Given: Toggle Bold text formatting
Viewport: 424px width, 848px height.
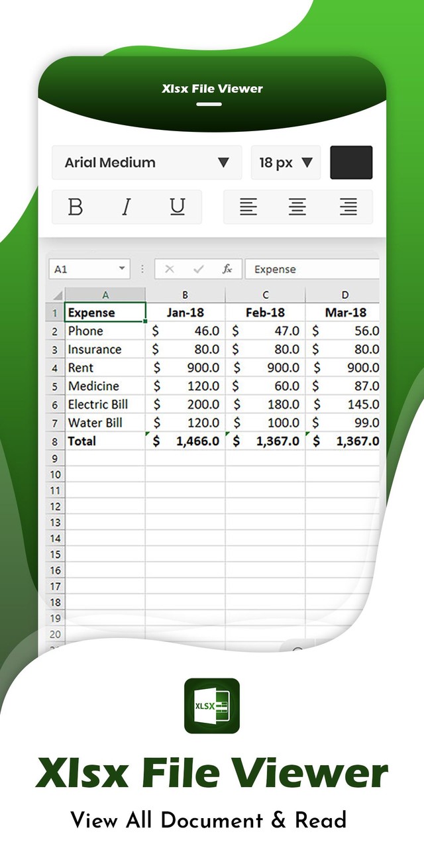Looking at the screenshot, I should (x=76, y=207).
